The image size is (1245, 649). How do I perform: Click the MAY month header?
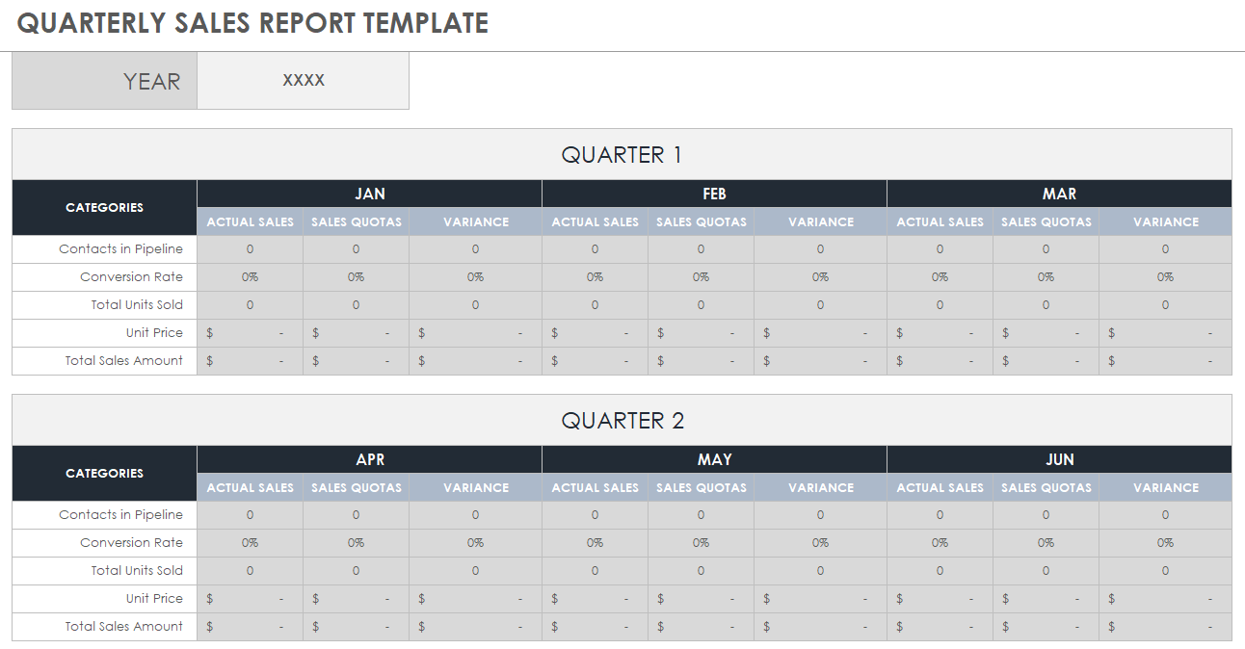715,459
